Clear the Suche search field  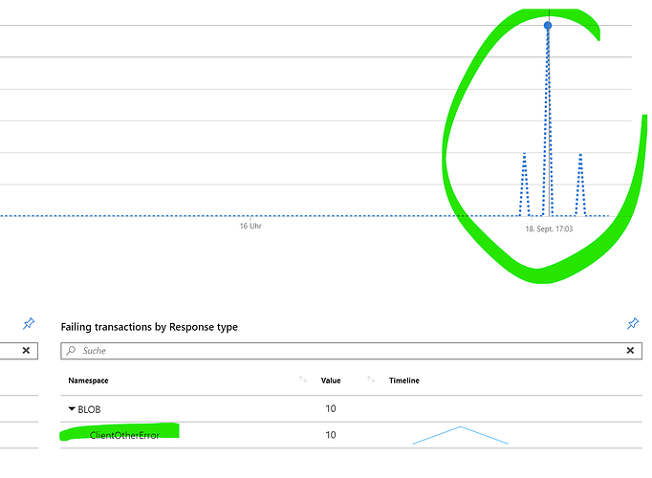629,351
